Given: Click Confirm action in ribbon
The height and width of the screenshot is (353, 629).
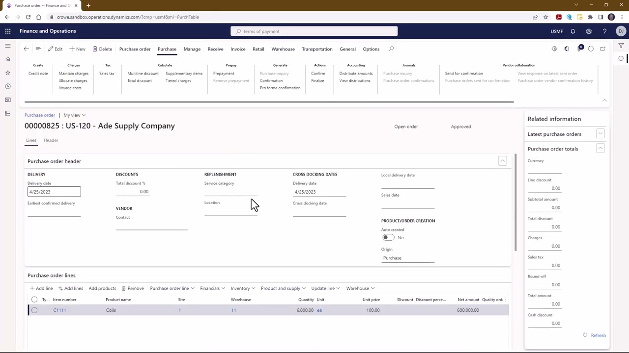Looking at the screenshot, I should 318,74.
